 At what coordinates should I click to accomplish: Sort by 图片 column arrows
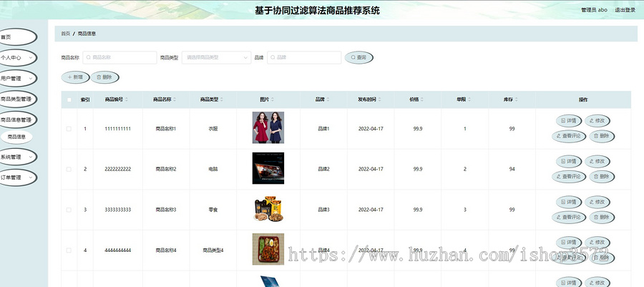point(273,99)
